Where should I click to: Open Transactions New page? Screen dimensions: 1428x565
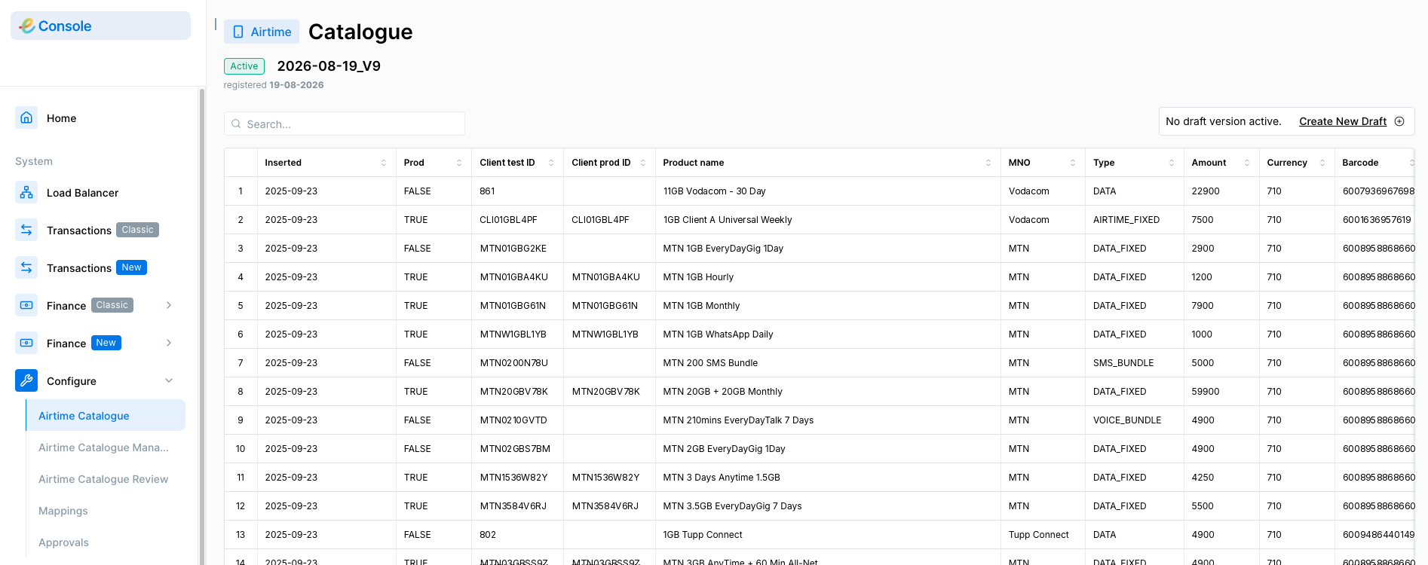pos(97,267)
